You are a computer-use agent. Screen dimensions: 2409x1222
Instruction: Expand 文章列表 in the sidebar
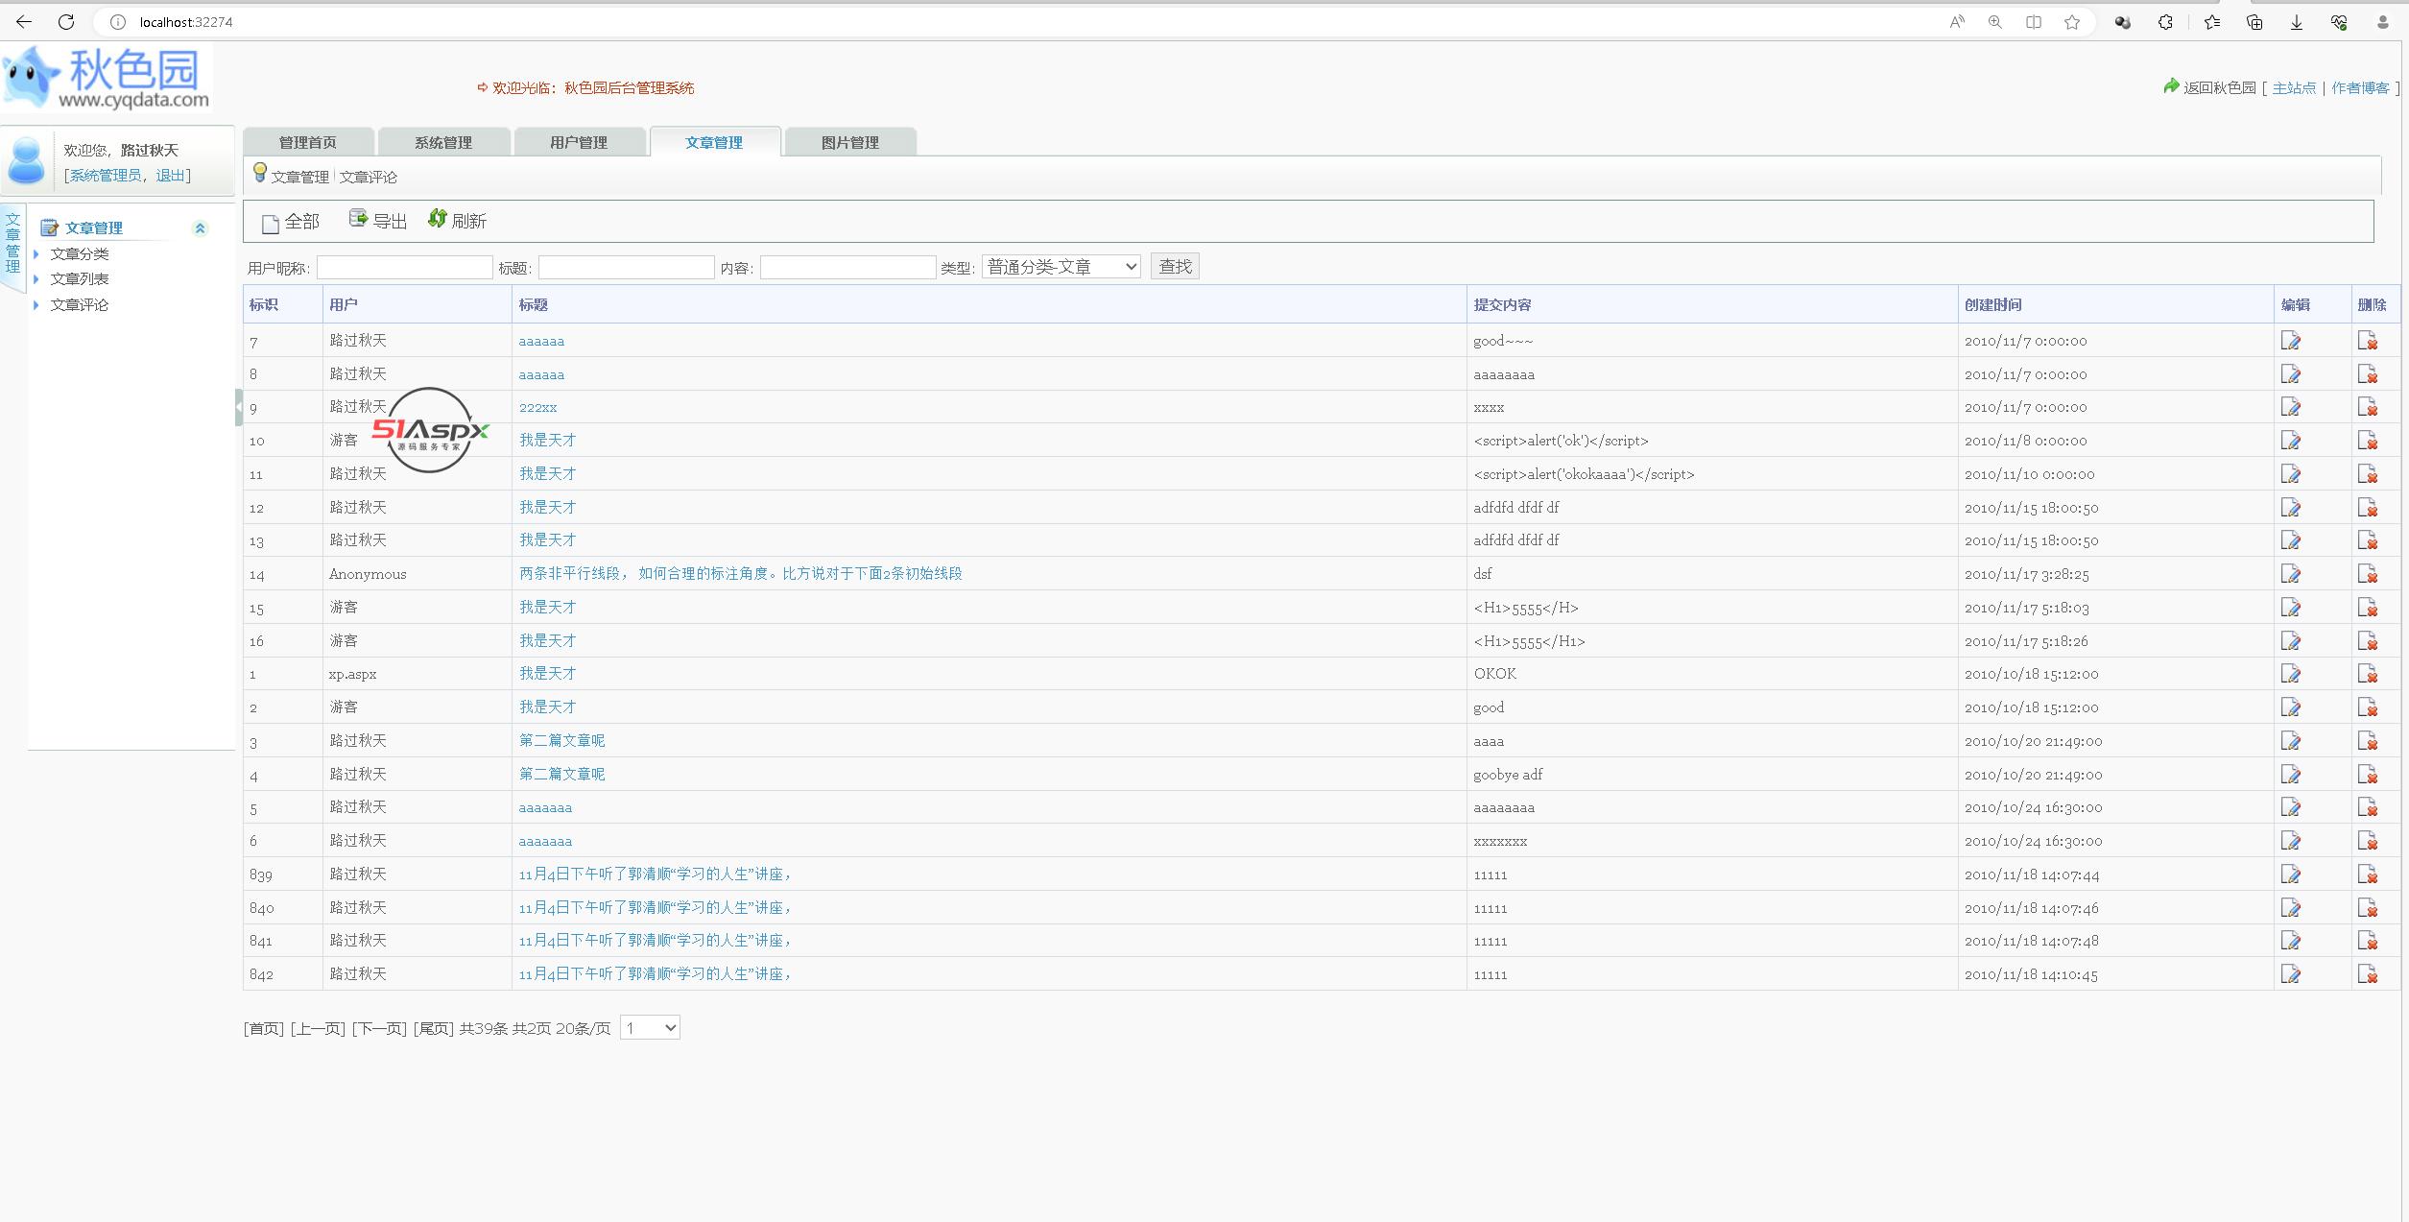click(80, 279)
